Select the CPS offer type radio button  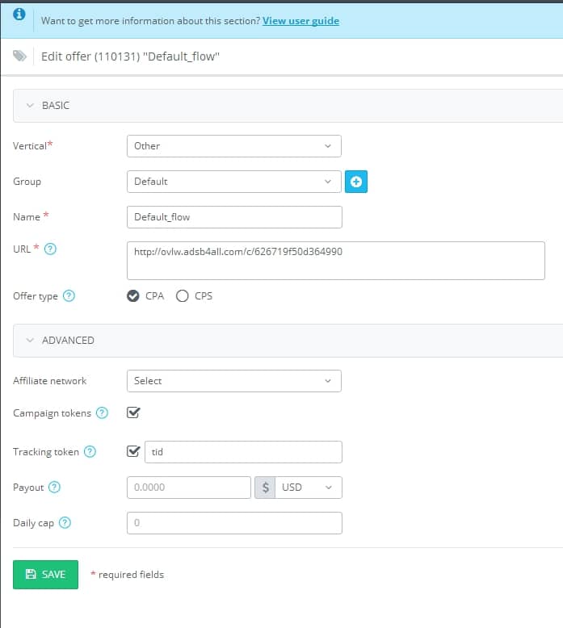[182, 296]
